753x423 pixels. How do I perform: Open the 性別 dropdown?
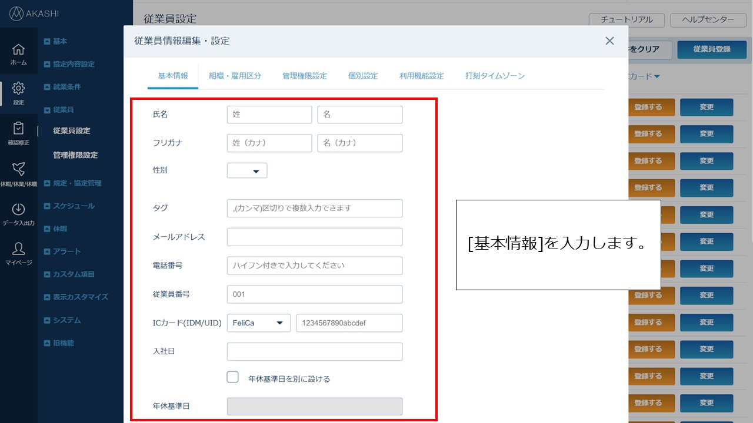click(x=247, y=171)
